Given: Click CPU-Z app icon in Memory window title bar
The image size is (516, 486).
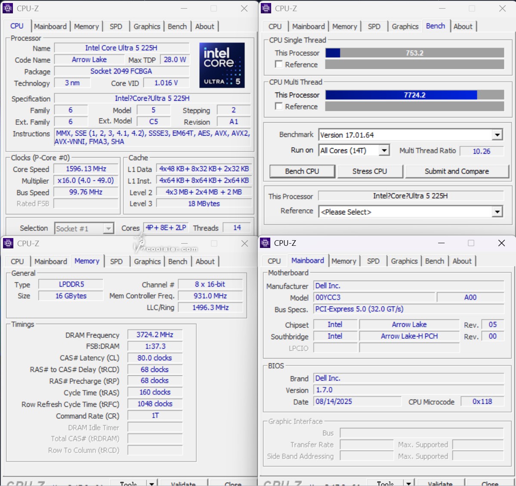Looking at the screenshot, I should [x=8, y=243].
